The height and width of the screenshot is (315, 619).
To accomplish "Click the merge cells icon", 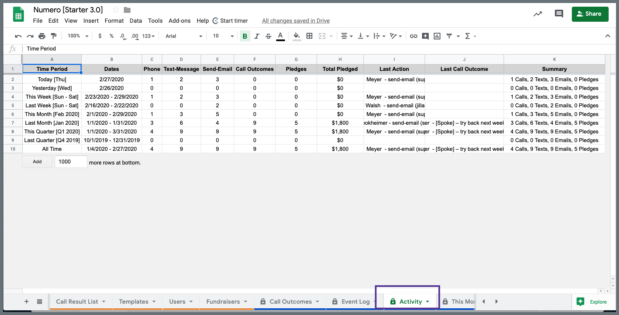I will [322, 36].
